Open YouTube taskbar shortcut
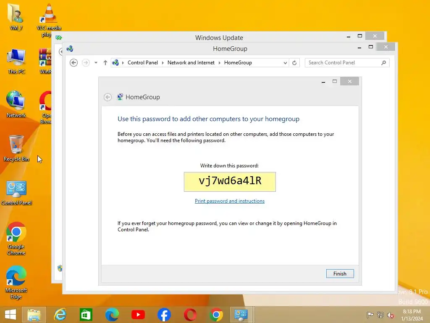This screenshot has height=323, width=430. 138,315
